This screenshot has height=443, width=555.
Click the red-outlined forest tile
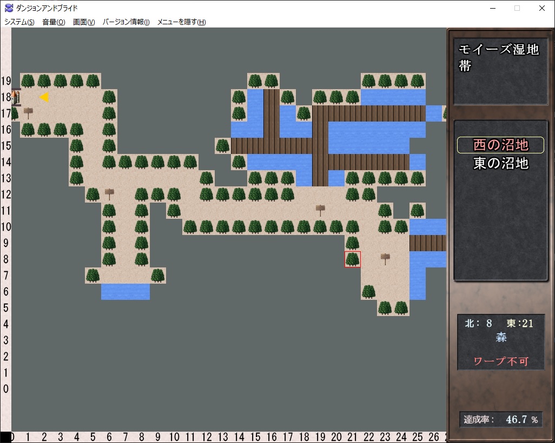pos(353,259)
